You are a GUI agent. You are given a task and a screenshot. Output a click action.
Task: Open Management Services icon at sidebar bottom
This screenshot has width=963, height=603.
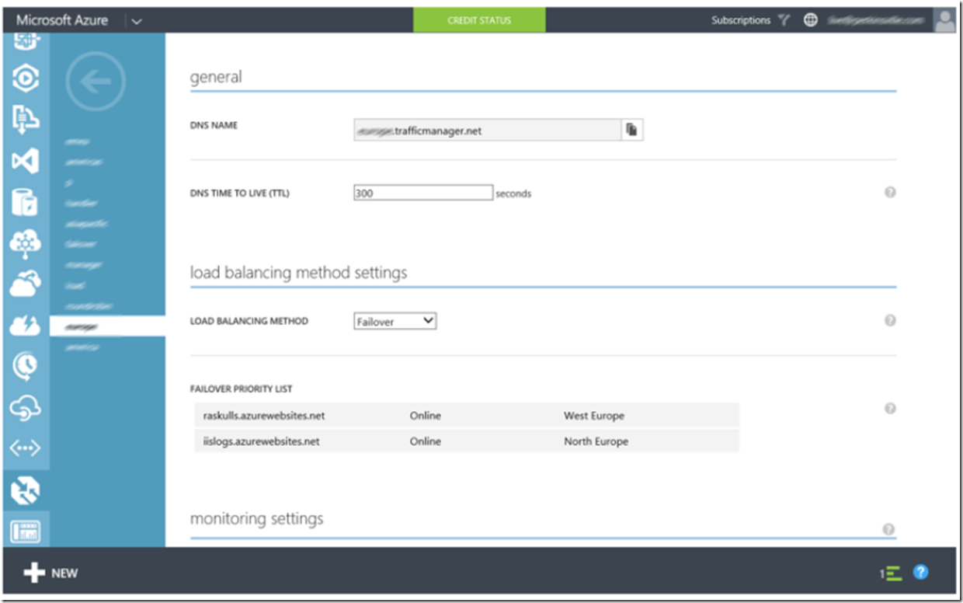25,532
